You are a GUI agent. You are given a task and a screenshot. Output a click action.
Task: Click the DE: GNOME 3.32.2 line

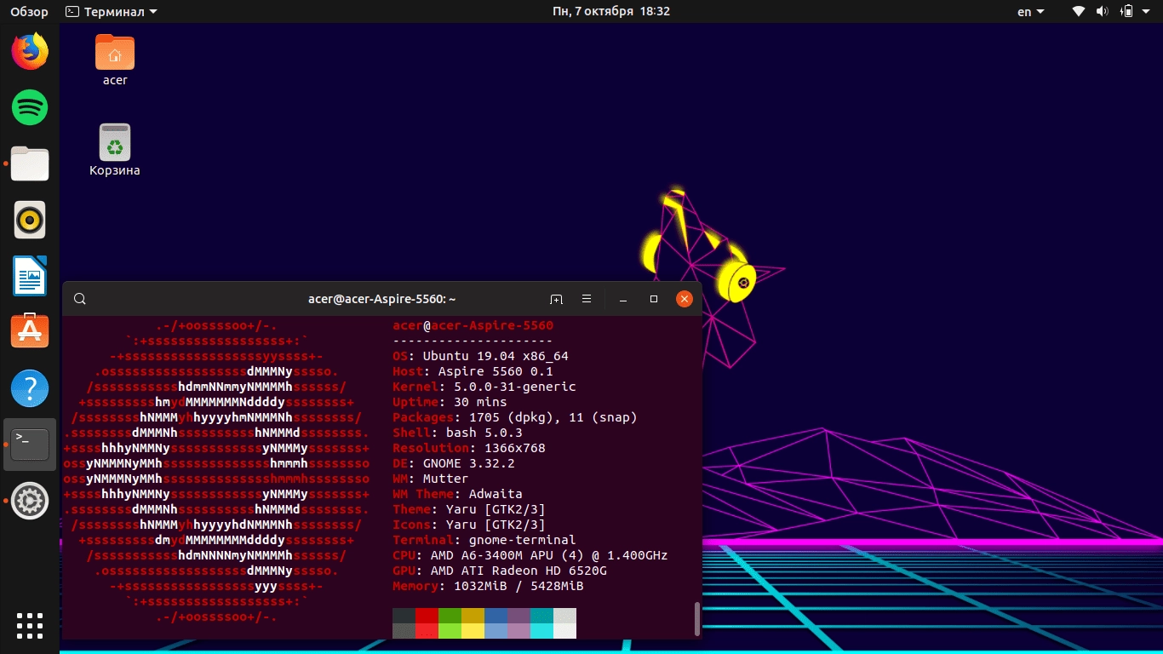pos(454,463)
